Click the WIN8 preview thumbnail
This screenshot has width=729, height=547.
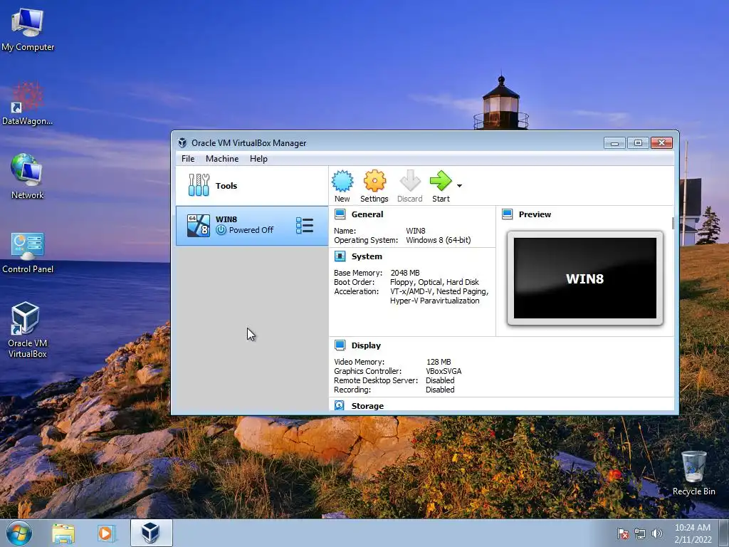point(585,278)
